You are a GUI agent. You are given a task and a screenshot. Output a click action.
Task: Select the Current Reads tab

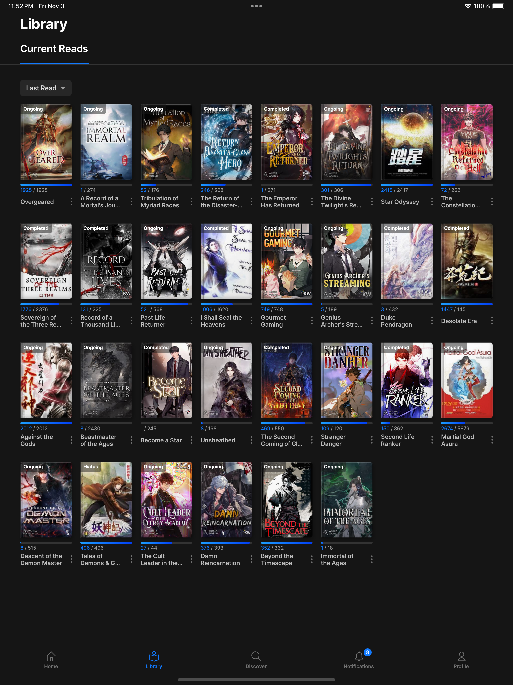(x=54, y=49)
